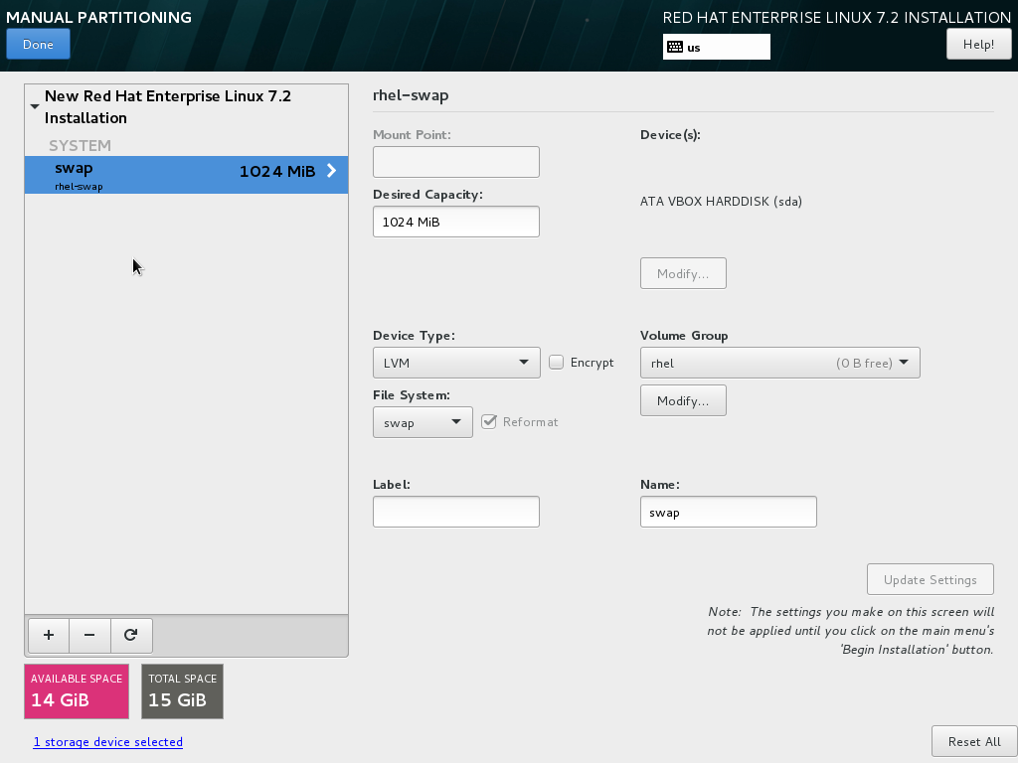Viewport: 1018px width, 763px height.
Task: Click the Name field containing swap
Action: [729, 512]
